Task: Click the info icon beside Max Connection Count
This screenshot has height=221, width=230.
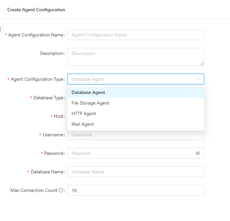Action: click(x=61, y=191)
